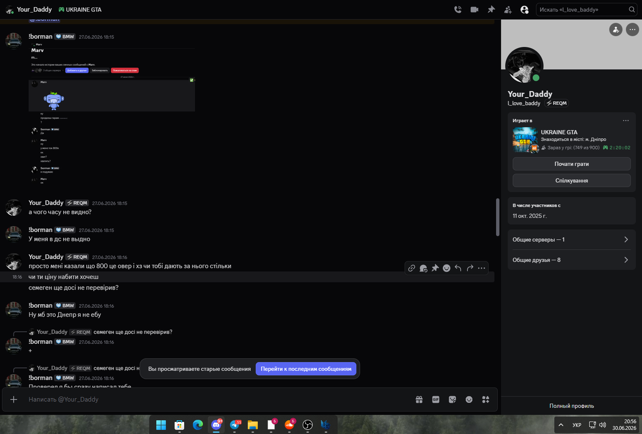Click message text 'У меня в дс не выдно'
This screenshot has width=642, height=434.
click(59, 239)
